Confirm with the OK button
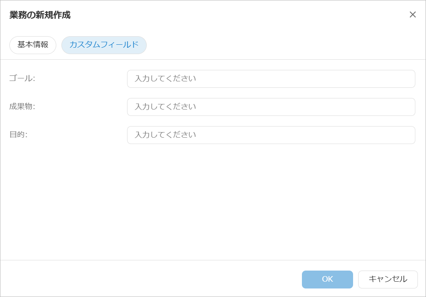This screenshot has height=297, width=426. click(327, 280)
